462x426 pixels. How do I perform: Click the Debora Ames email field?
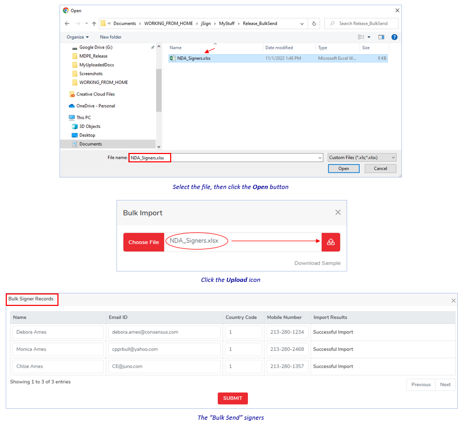click(x=164, y=332)
